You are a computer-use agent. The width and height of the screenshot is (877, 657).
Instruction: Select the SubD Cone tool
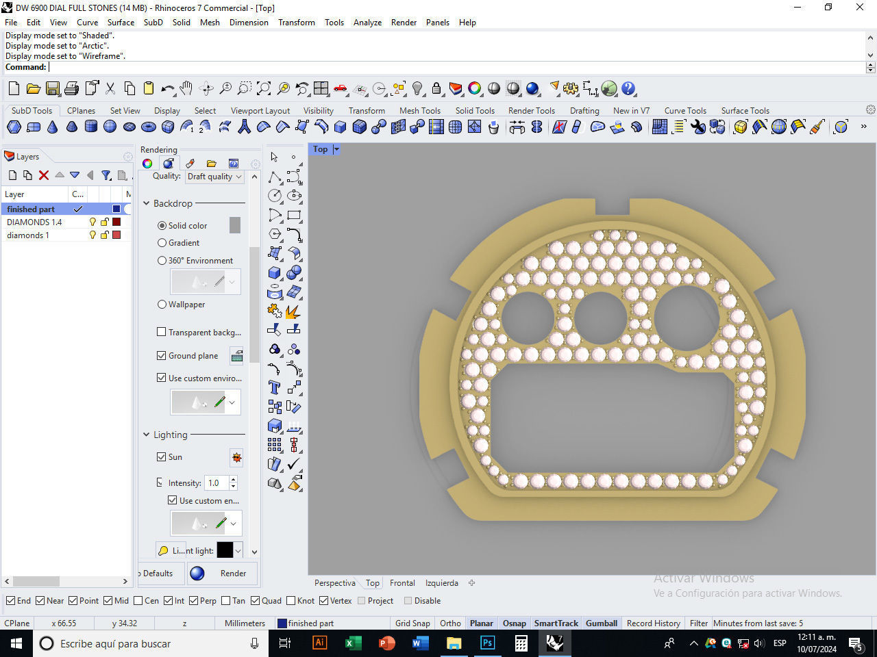tap(52, 127)
